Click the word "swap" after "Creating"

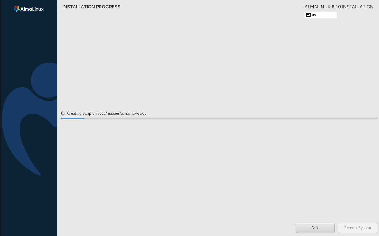pos(86,114)
